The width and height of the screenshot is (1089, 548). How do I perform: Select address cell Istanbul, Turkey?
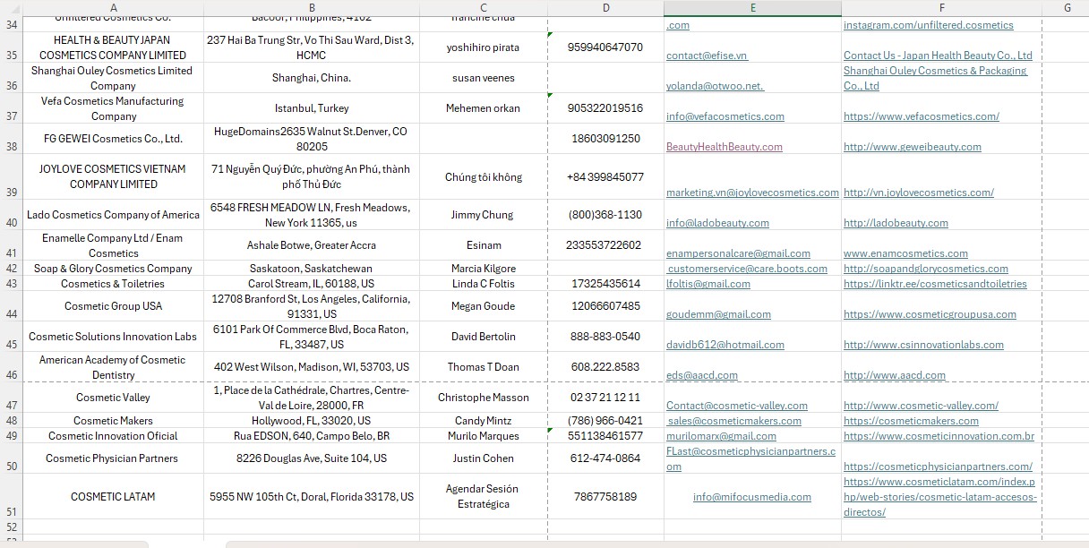point(312,108)
